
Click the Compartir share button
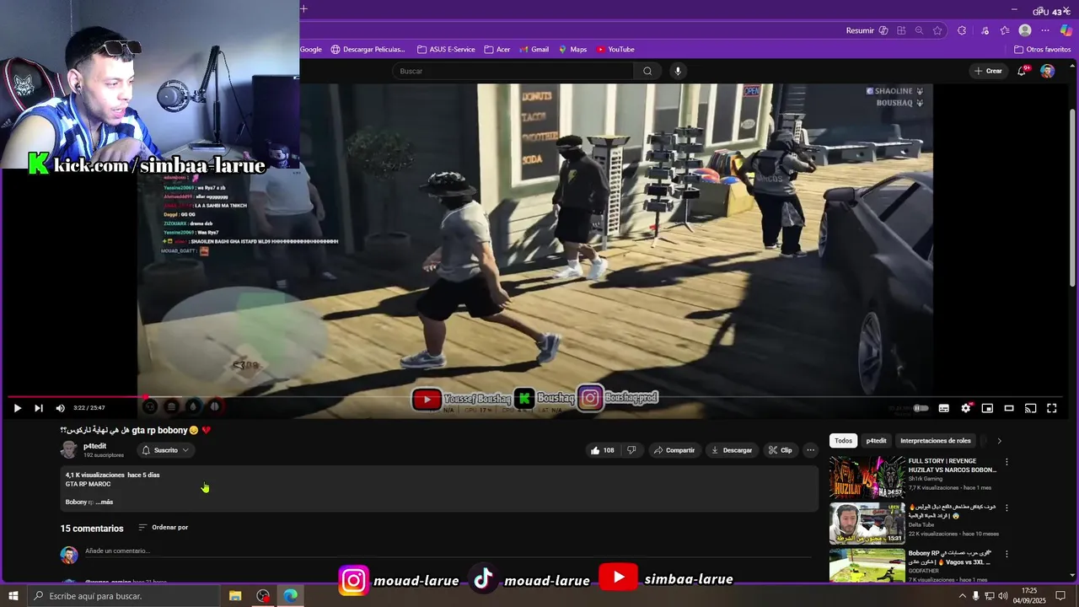[x=674, y=450]
